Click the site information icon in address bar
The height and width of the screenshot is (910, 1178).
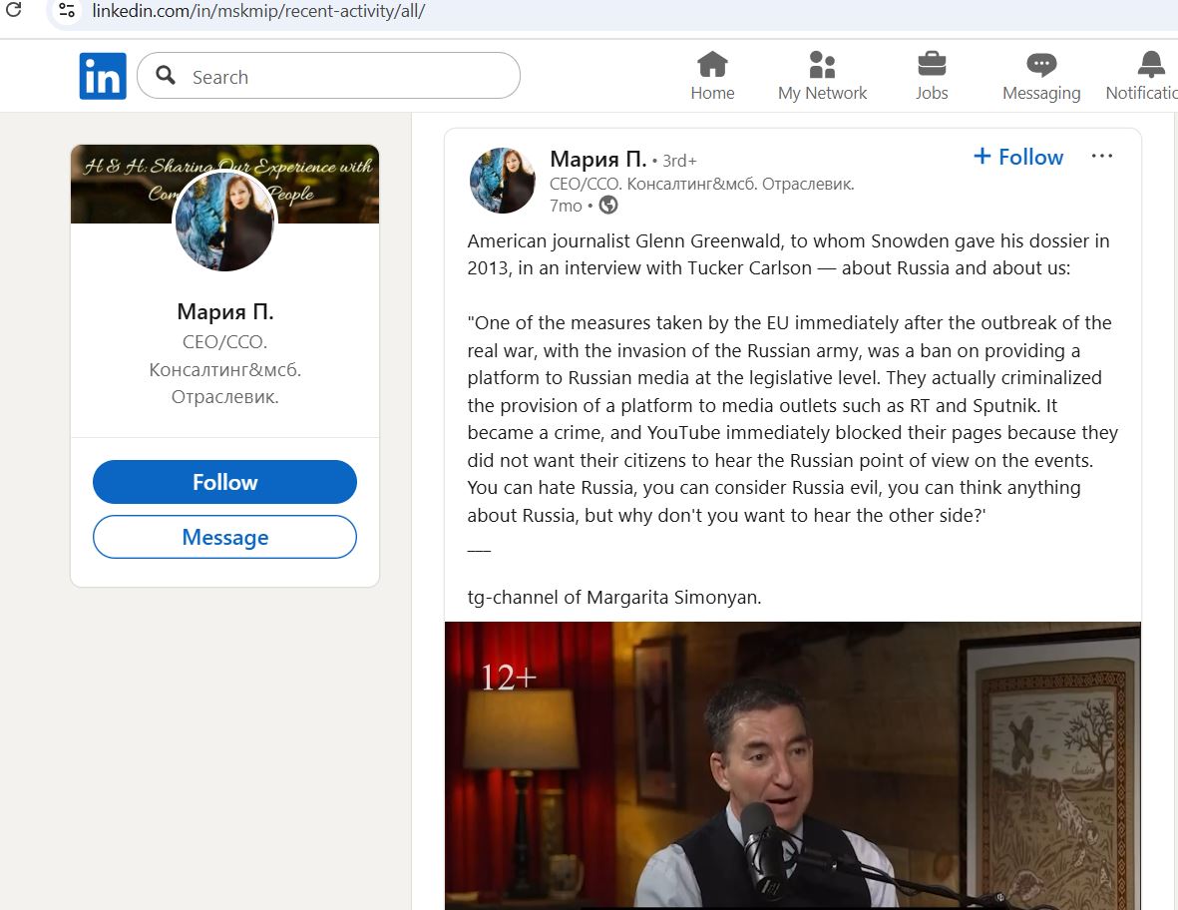[x=66, y=11]
